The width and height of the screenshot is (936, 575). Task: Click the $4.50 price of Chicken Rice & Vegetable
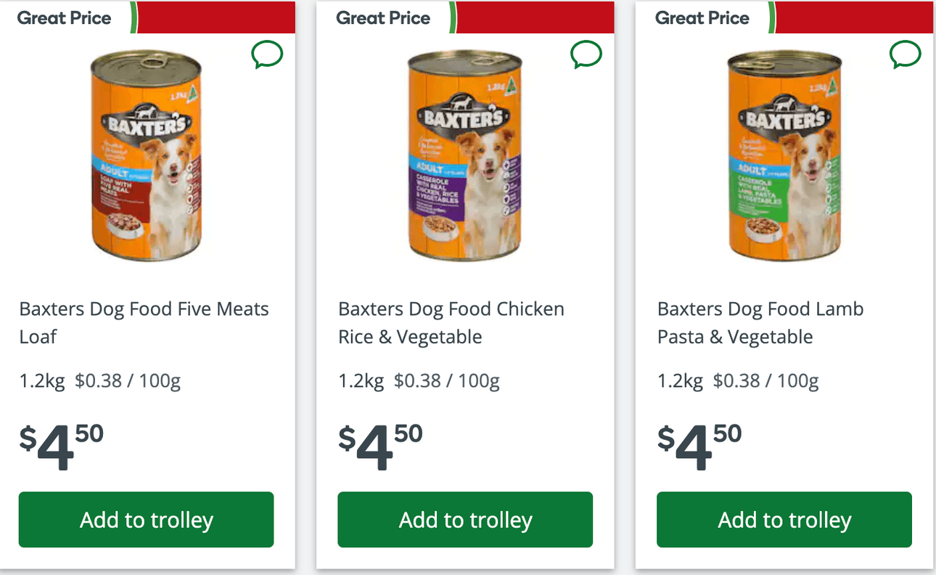click(381, 445)
